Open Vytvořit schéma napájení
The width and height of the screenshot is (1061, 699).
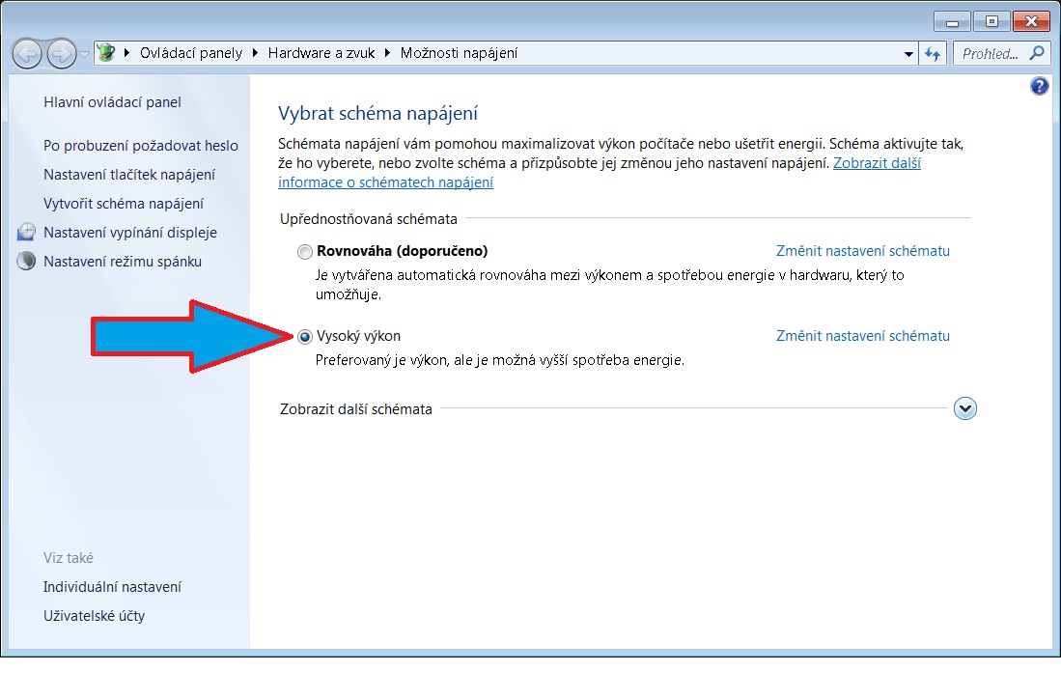tap(124, 204)
